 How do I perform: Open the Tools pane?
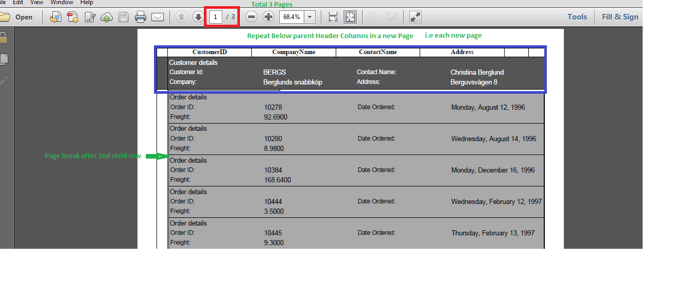(x=577, y=17)
